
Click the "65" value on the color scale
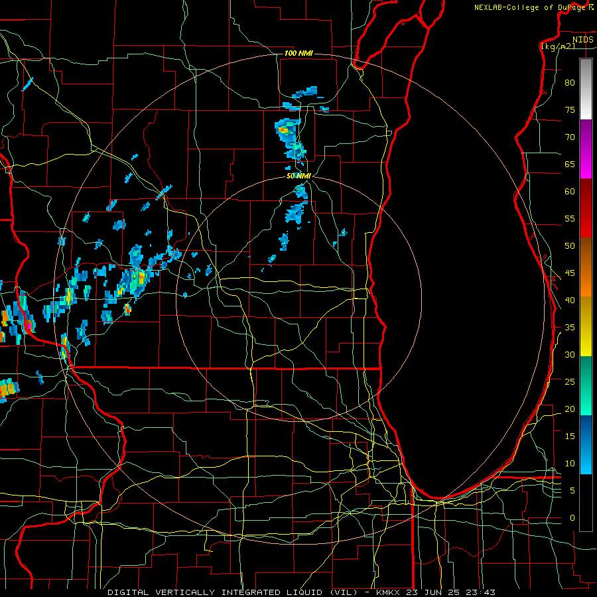coord(570,165)
